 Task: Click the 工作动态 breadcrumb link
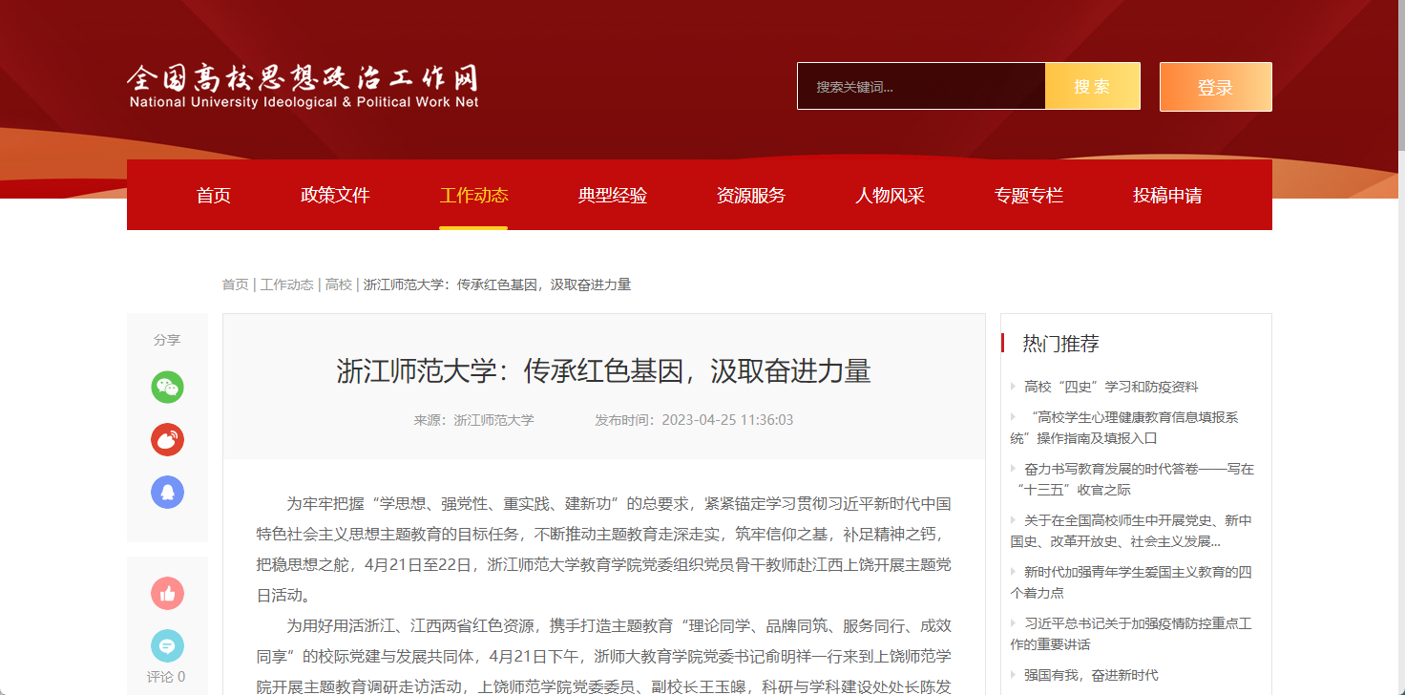(x=286, y=284)
